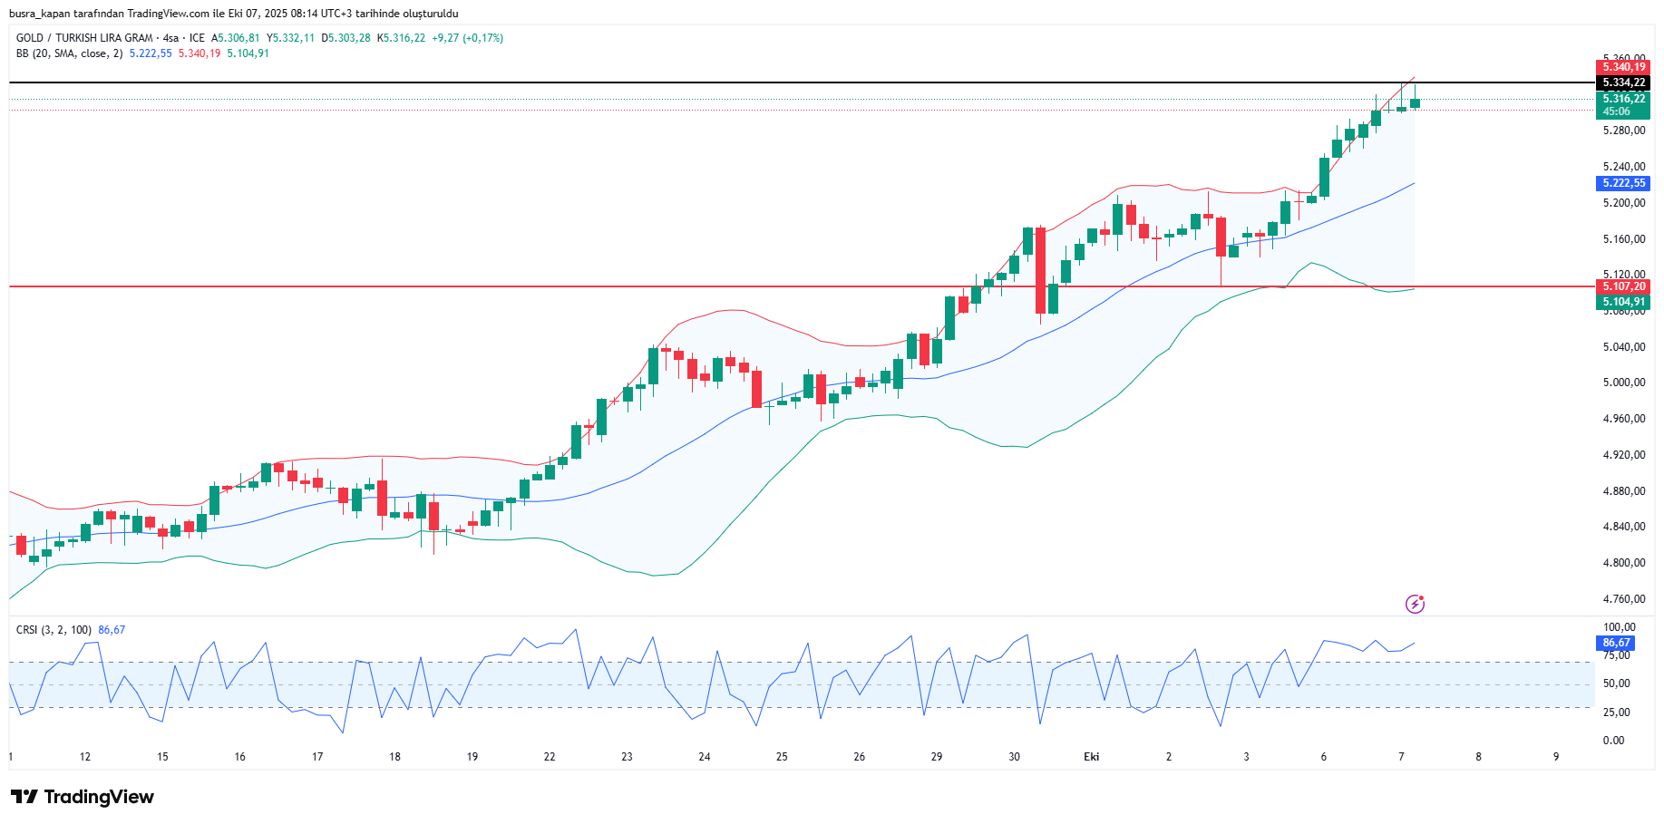
Task: Click the red 5.340,19 price axis label
Action: click(1622, 67)
